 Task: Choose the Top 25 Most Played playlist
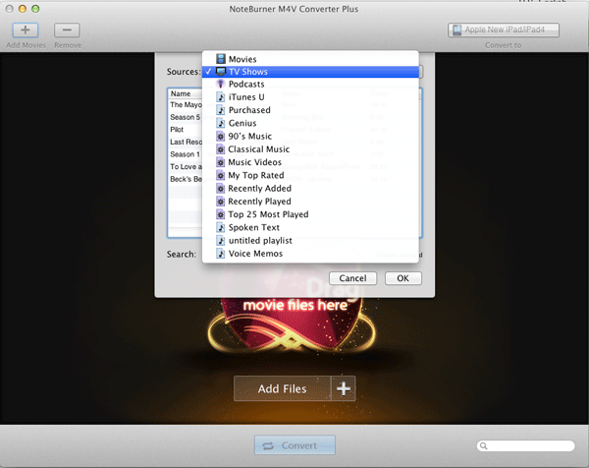point(310,214)
